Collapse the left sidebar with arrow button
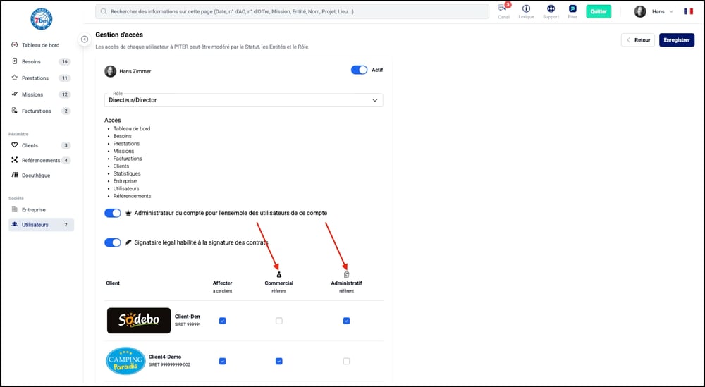The width and height of the screenshot is (705, 387). point(85,39)
